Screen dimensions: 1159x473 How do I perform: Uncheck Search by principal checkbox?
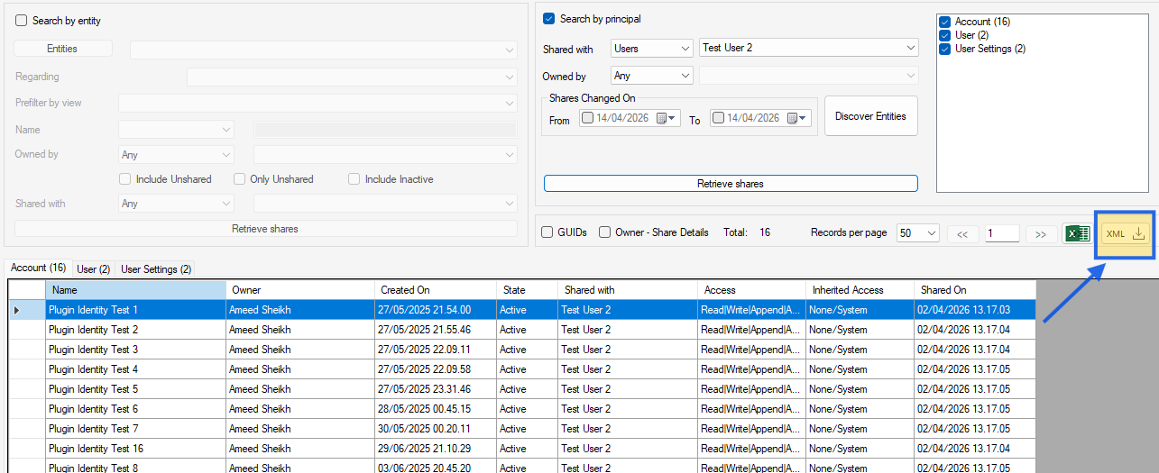pos(548,19)
